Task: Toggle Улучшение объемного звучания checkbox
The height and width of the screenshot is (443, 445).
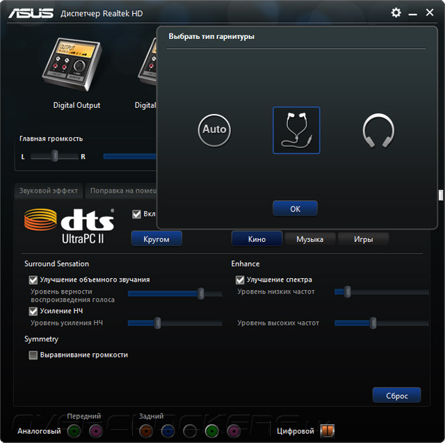Action: pyautogui.click(x=33, y=280)
